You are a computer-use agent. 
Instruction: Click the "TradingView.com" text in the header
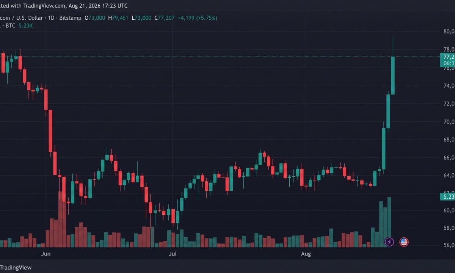(x=45, y=6)
